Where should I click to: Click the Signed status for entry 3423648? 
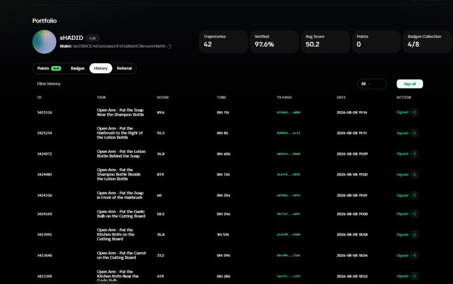coord(402,255)
